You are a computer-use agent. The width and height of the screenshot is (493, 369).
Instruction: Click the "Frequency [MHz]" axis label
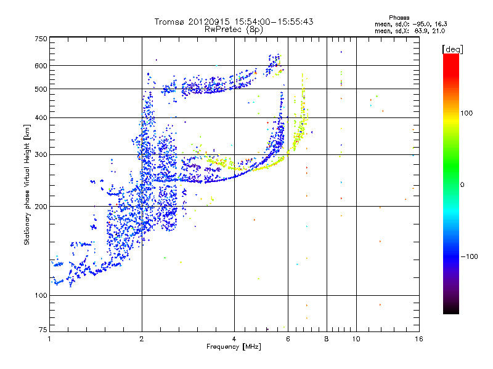[234, 347]
